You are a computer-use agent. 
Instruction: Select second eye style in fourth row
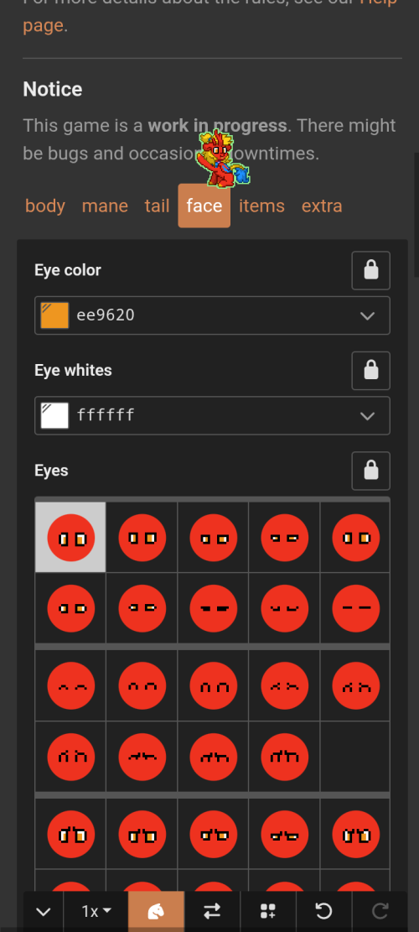(x=142, y=757)
